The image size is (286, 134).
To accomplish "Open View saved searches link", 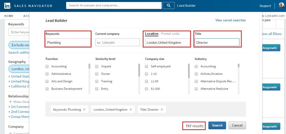I will point(230,20).
